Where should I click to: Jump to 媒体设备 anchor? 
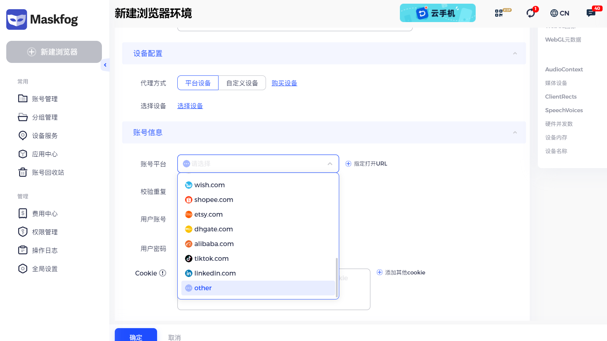[556, 83]
